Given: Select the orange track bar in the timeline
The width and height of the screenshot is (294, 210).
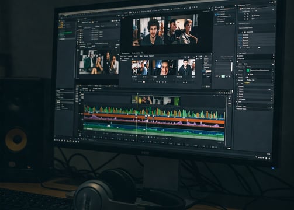Looking at the screenshot, I should (154, 118).
